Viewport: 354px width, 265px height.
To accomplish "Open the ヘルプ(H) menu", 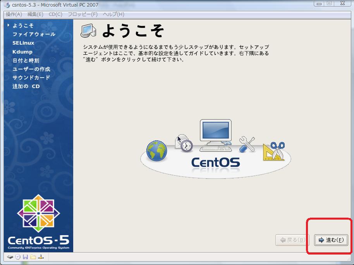I will coord(113,14).
